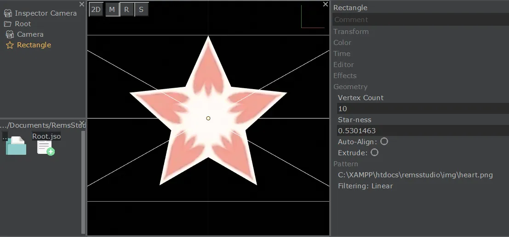
Task: Click the axis gizmo in viewport corner
Action: [x=313, y=17]
